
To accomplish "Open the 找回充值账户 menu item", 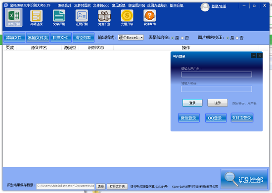I will (x=157, y=5).
